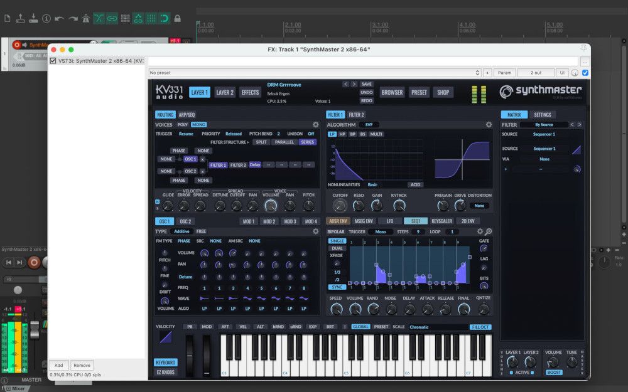
Task: Switch to OSC 2 tab
Action: coord(185,221)
